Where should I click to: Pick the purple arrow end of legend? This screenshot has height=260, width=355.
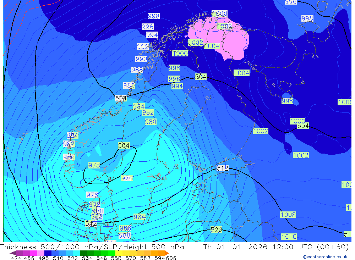13,253
